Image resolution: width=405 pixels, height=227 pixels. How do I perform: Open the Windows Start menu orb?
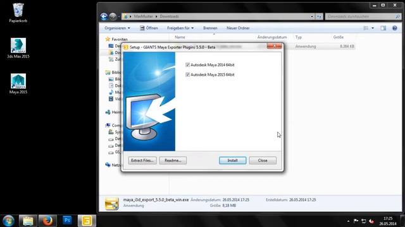[x=8, y=221]
